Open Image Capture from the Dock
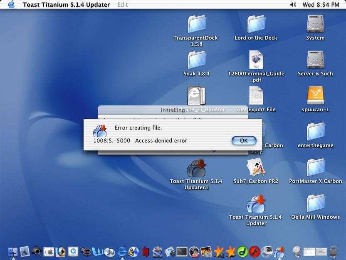 (206, 252)
